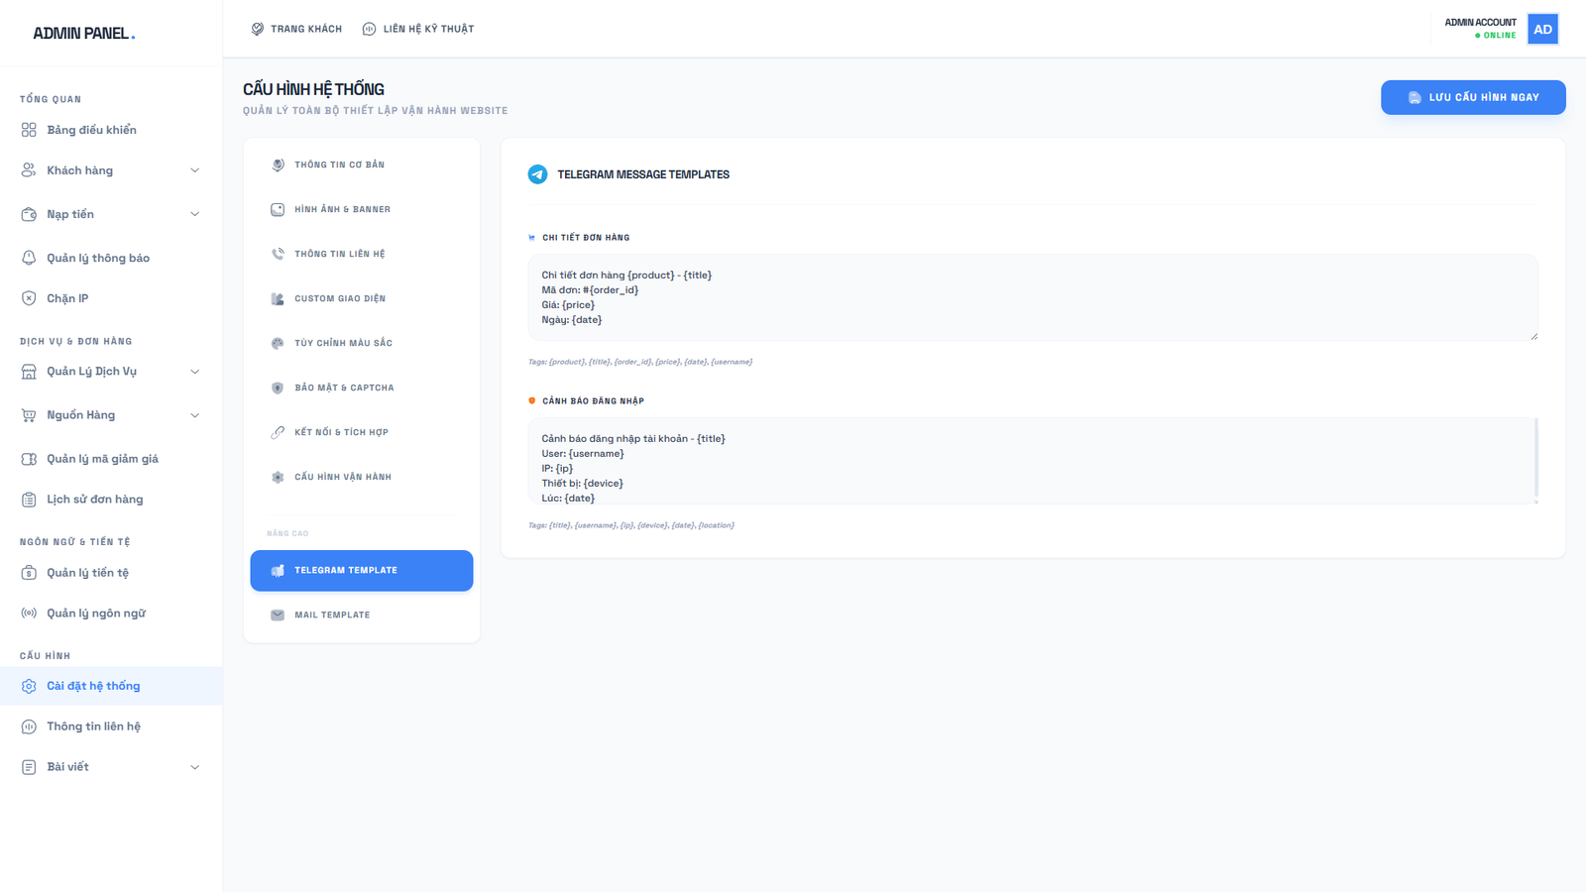
Task: Click the Chặn IP shield icon
Action: click(x=29, y=298)
